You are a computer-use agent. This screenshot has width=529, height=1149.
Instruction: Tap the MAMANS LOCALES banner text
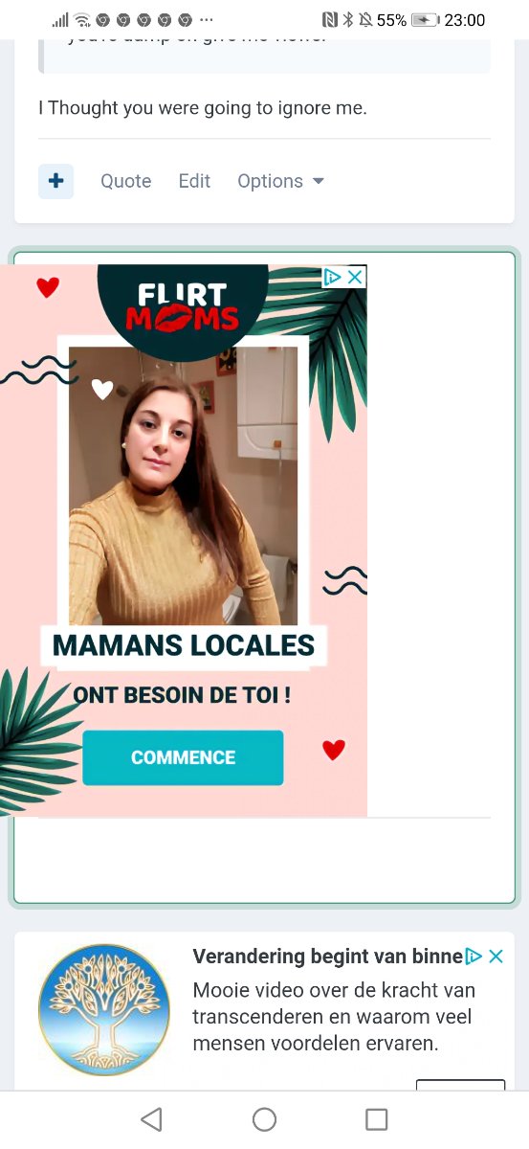pos(183,645)
